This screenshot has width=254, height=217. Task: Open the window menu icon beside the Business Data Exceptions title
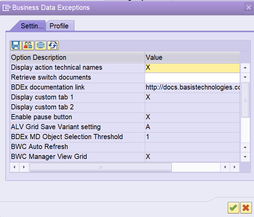pos(6,8)
